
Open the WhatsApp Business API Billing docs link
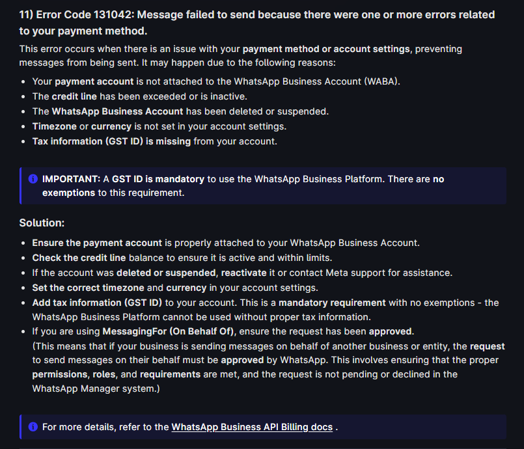pyautogui.click(x=252, y=427)
